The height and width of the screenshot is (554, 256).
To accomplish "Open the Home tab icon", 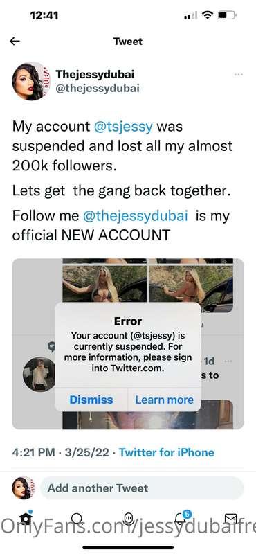I will [26, 517].
